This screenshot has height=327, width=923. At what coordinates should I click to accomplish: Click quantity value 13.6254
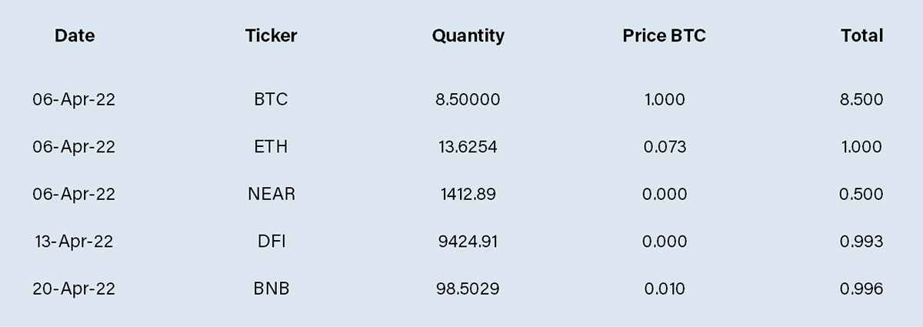click(x=468, y=147)
